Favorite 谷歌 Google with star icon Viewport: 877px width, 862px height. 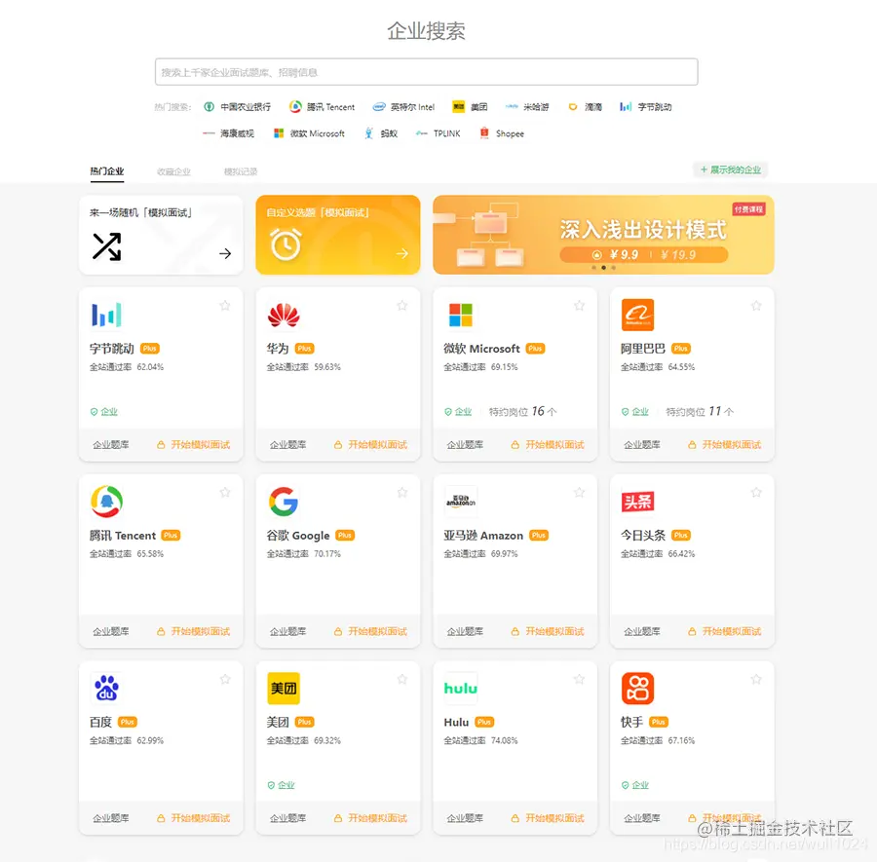click(402, 492)
